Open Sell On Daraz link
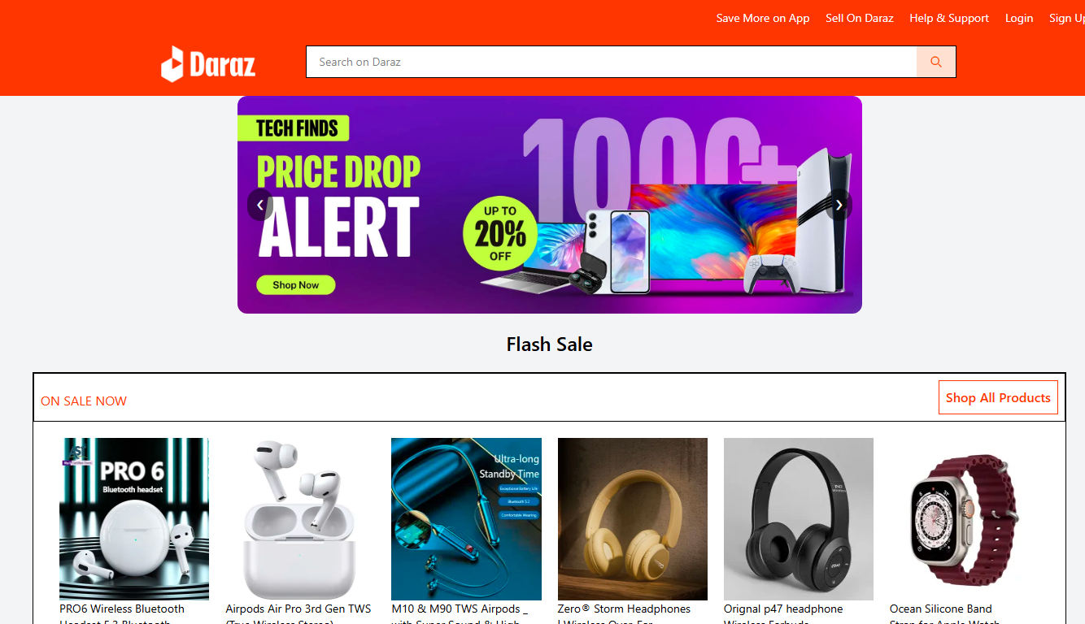 coord(860,18)
